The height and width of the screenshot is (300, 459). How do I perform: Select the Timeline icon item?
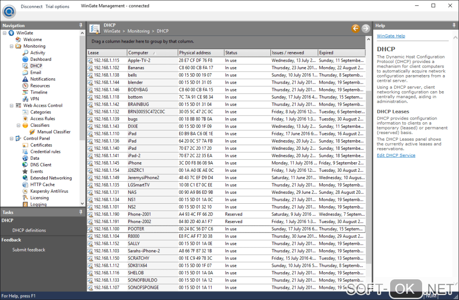point(26,92)
